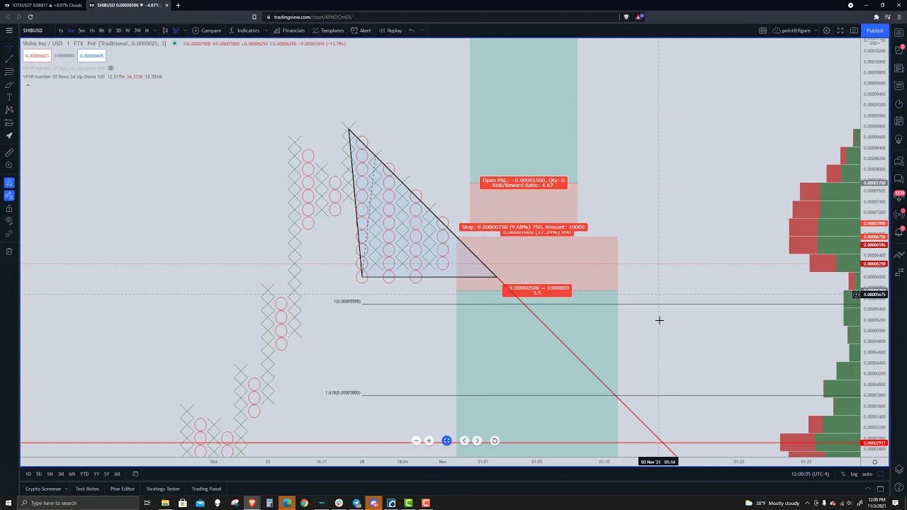
Task: Toggle the auto scale option
Action: pos(867,474)
